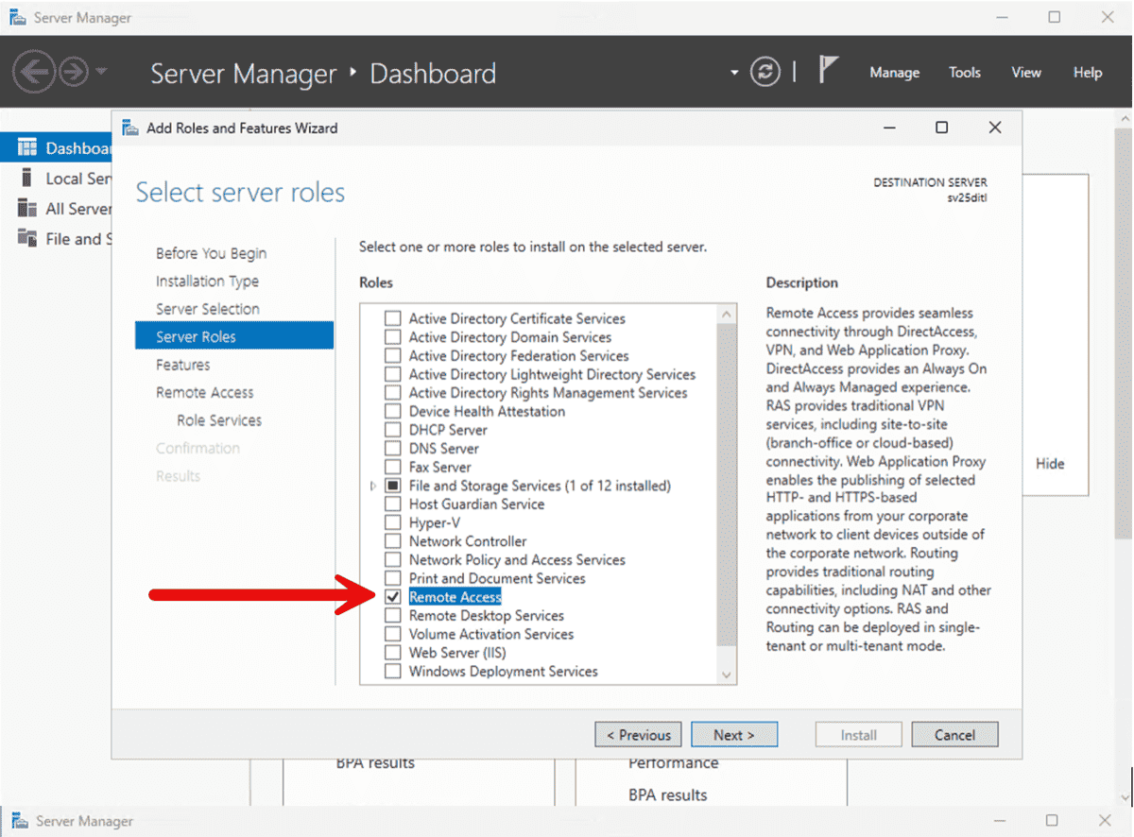Open the Notifications flag icon
Screen dimensions: 1134x837
tap(828, 71)
